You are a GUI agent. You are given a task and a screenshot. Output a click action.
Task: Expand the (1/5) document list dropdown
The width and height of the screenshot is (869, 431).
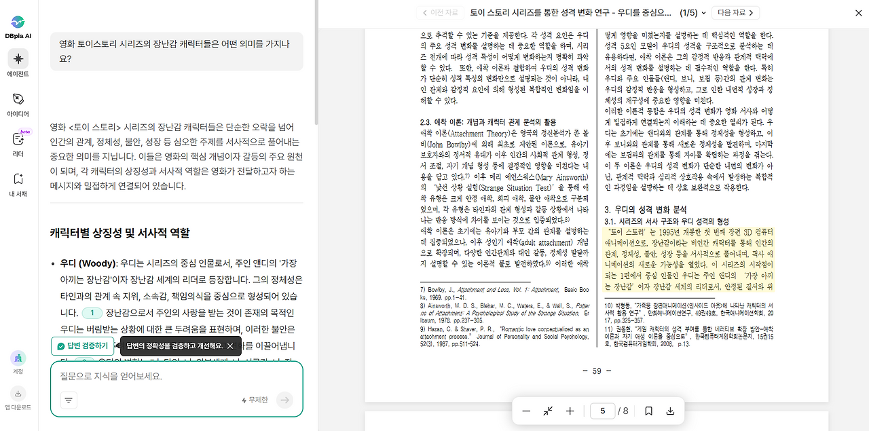tap(694, 12)
